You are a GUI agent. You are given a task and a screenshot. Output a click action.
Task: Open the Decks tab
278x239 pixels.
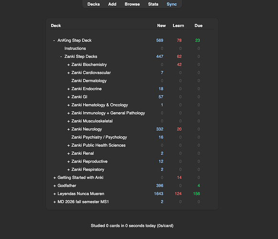[94, 4]
